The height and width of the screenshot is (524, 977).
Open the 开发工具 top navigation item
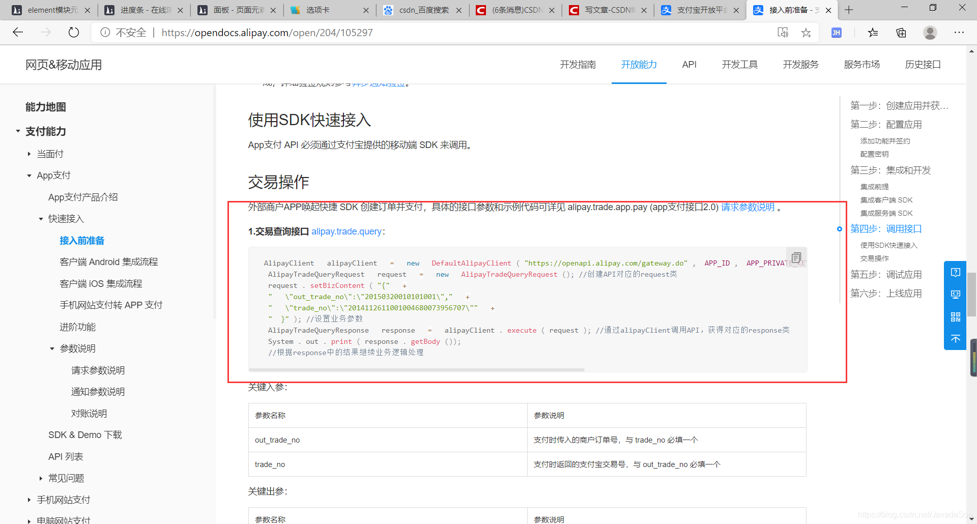(739, 65)
